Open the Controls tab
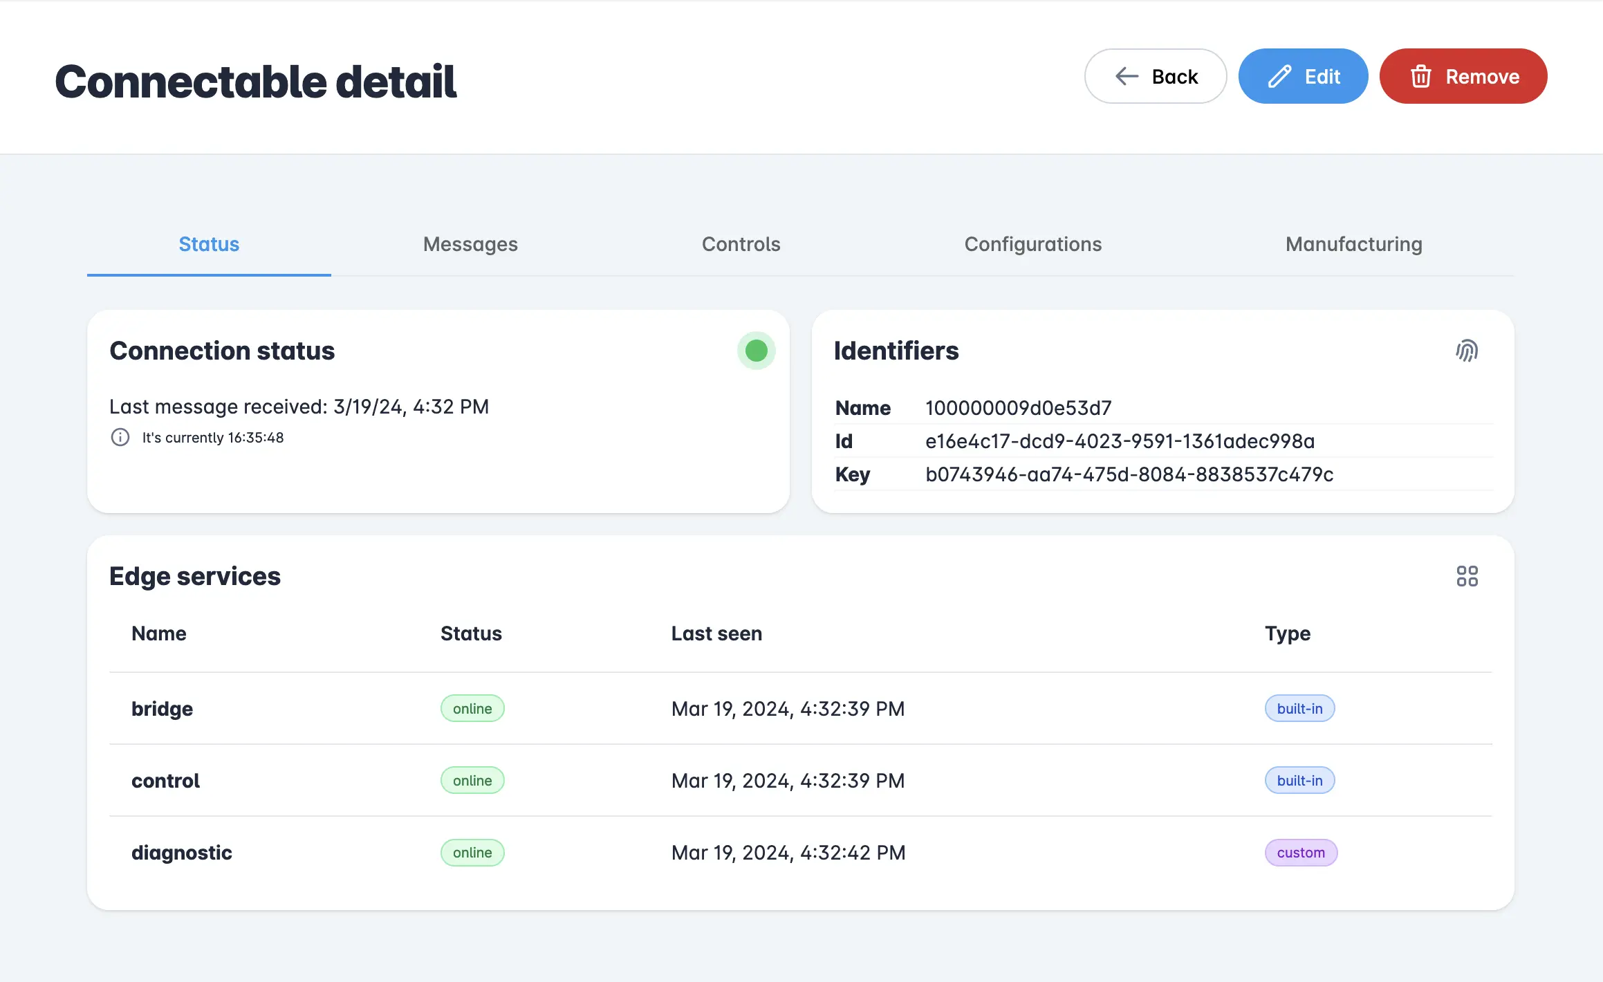 point(741,244)
